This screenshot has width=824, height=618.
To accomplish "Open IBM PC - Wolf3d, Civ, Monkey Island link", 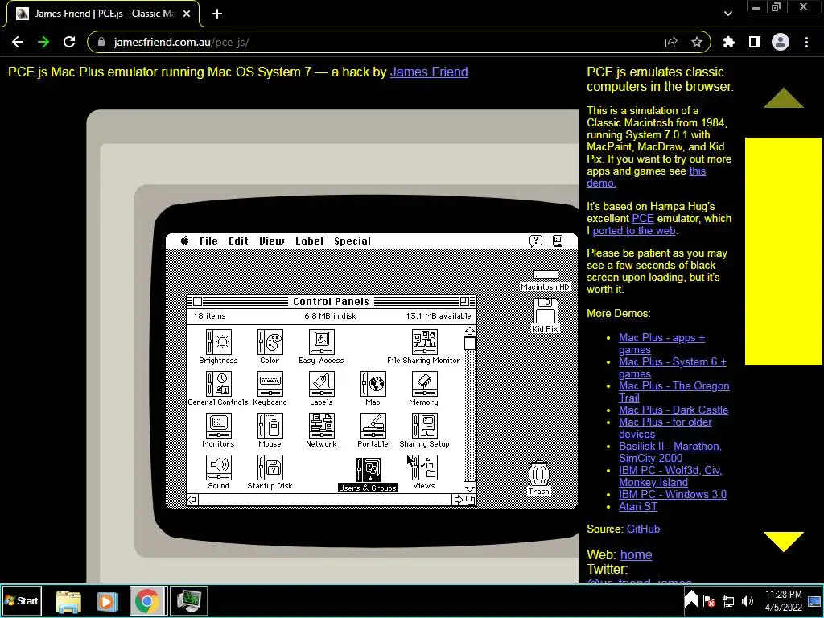I will tap(670, 476).
